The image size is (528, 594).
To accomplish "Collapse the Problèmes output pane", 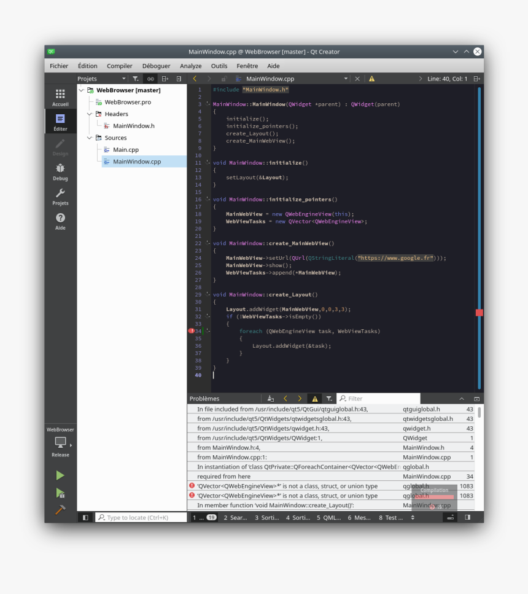I will [x=461, y=399].
